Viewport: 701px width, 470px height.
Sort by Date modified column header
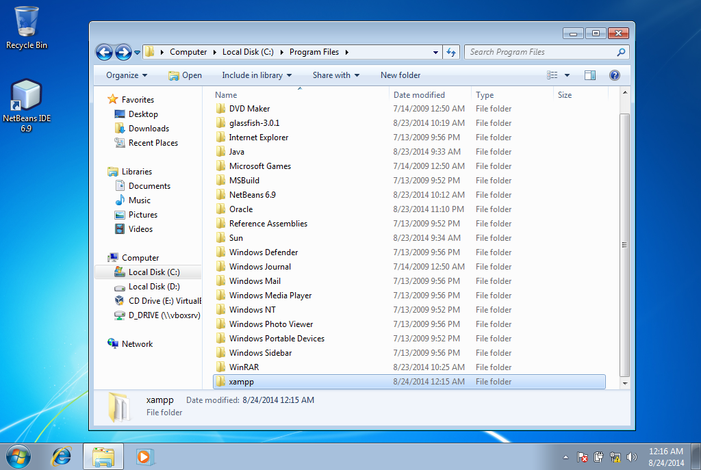coord(430,94)
